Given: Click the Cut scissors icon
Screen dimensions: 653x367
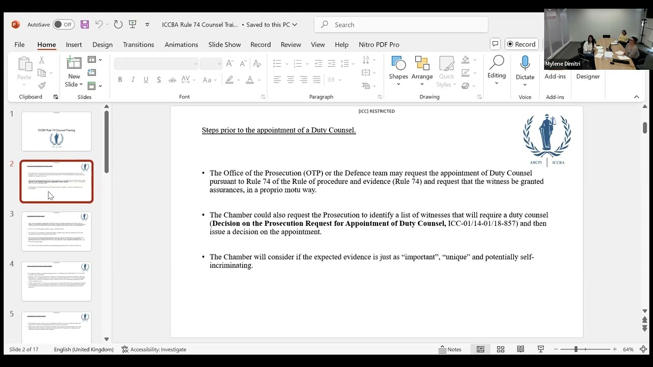Looking at the screenshot, I should [42, 61].
